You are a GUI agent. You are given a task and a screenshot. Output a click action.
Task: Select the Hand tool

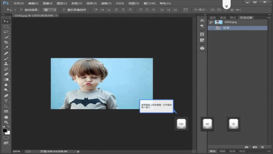click(x=6, y=117)
